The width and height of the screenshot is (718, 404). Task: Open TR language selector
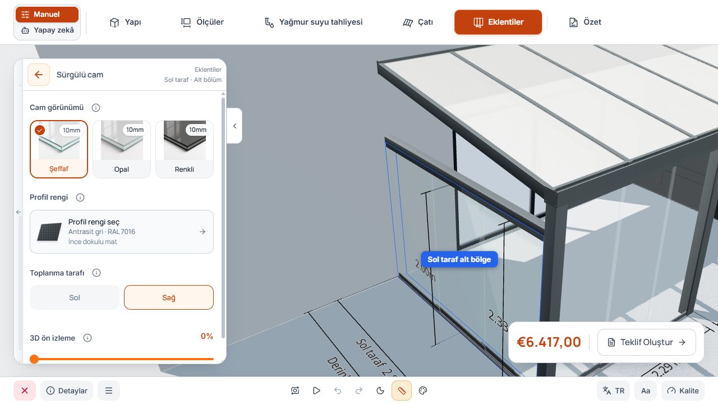[613, 391]
